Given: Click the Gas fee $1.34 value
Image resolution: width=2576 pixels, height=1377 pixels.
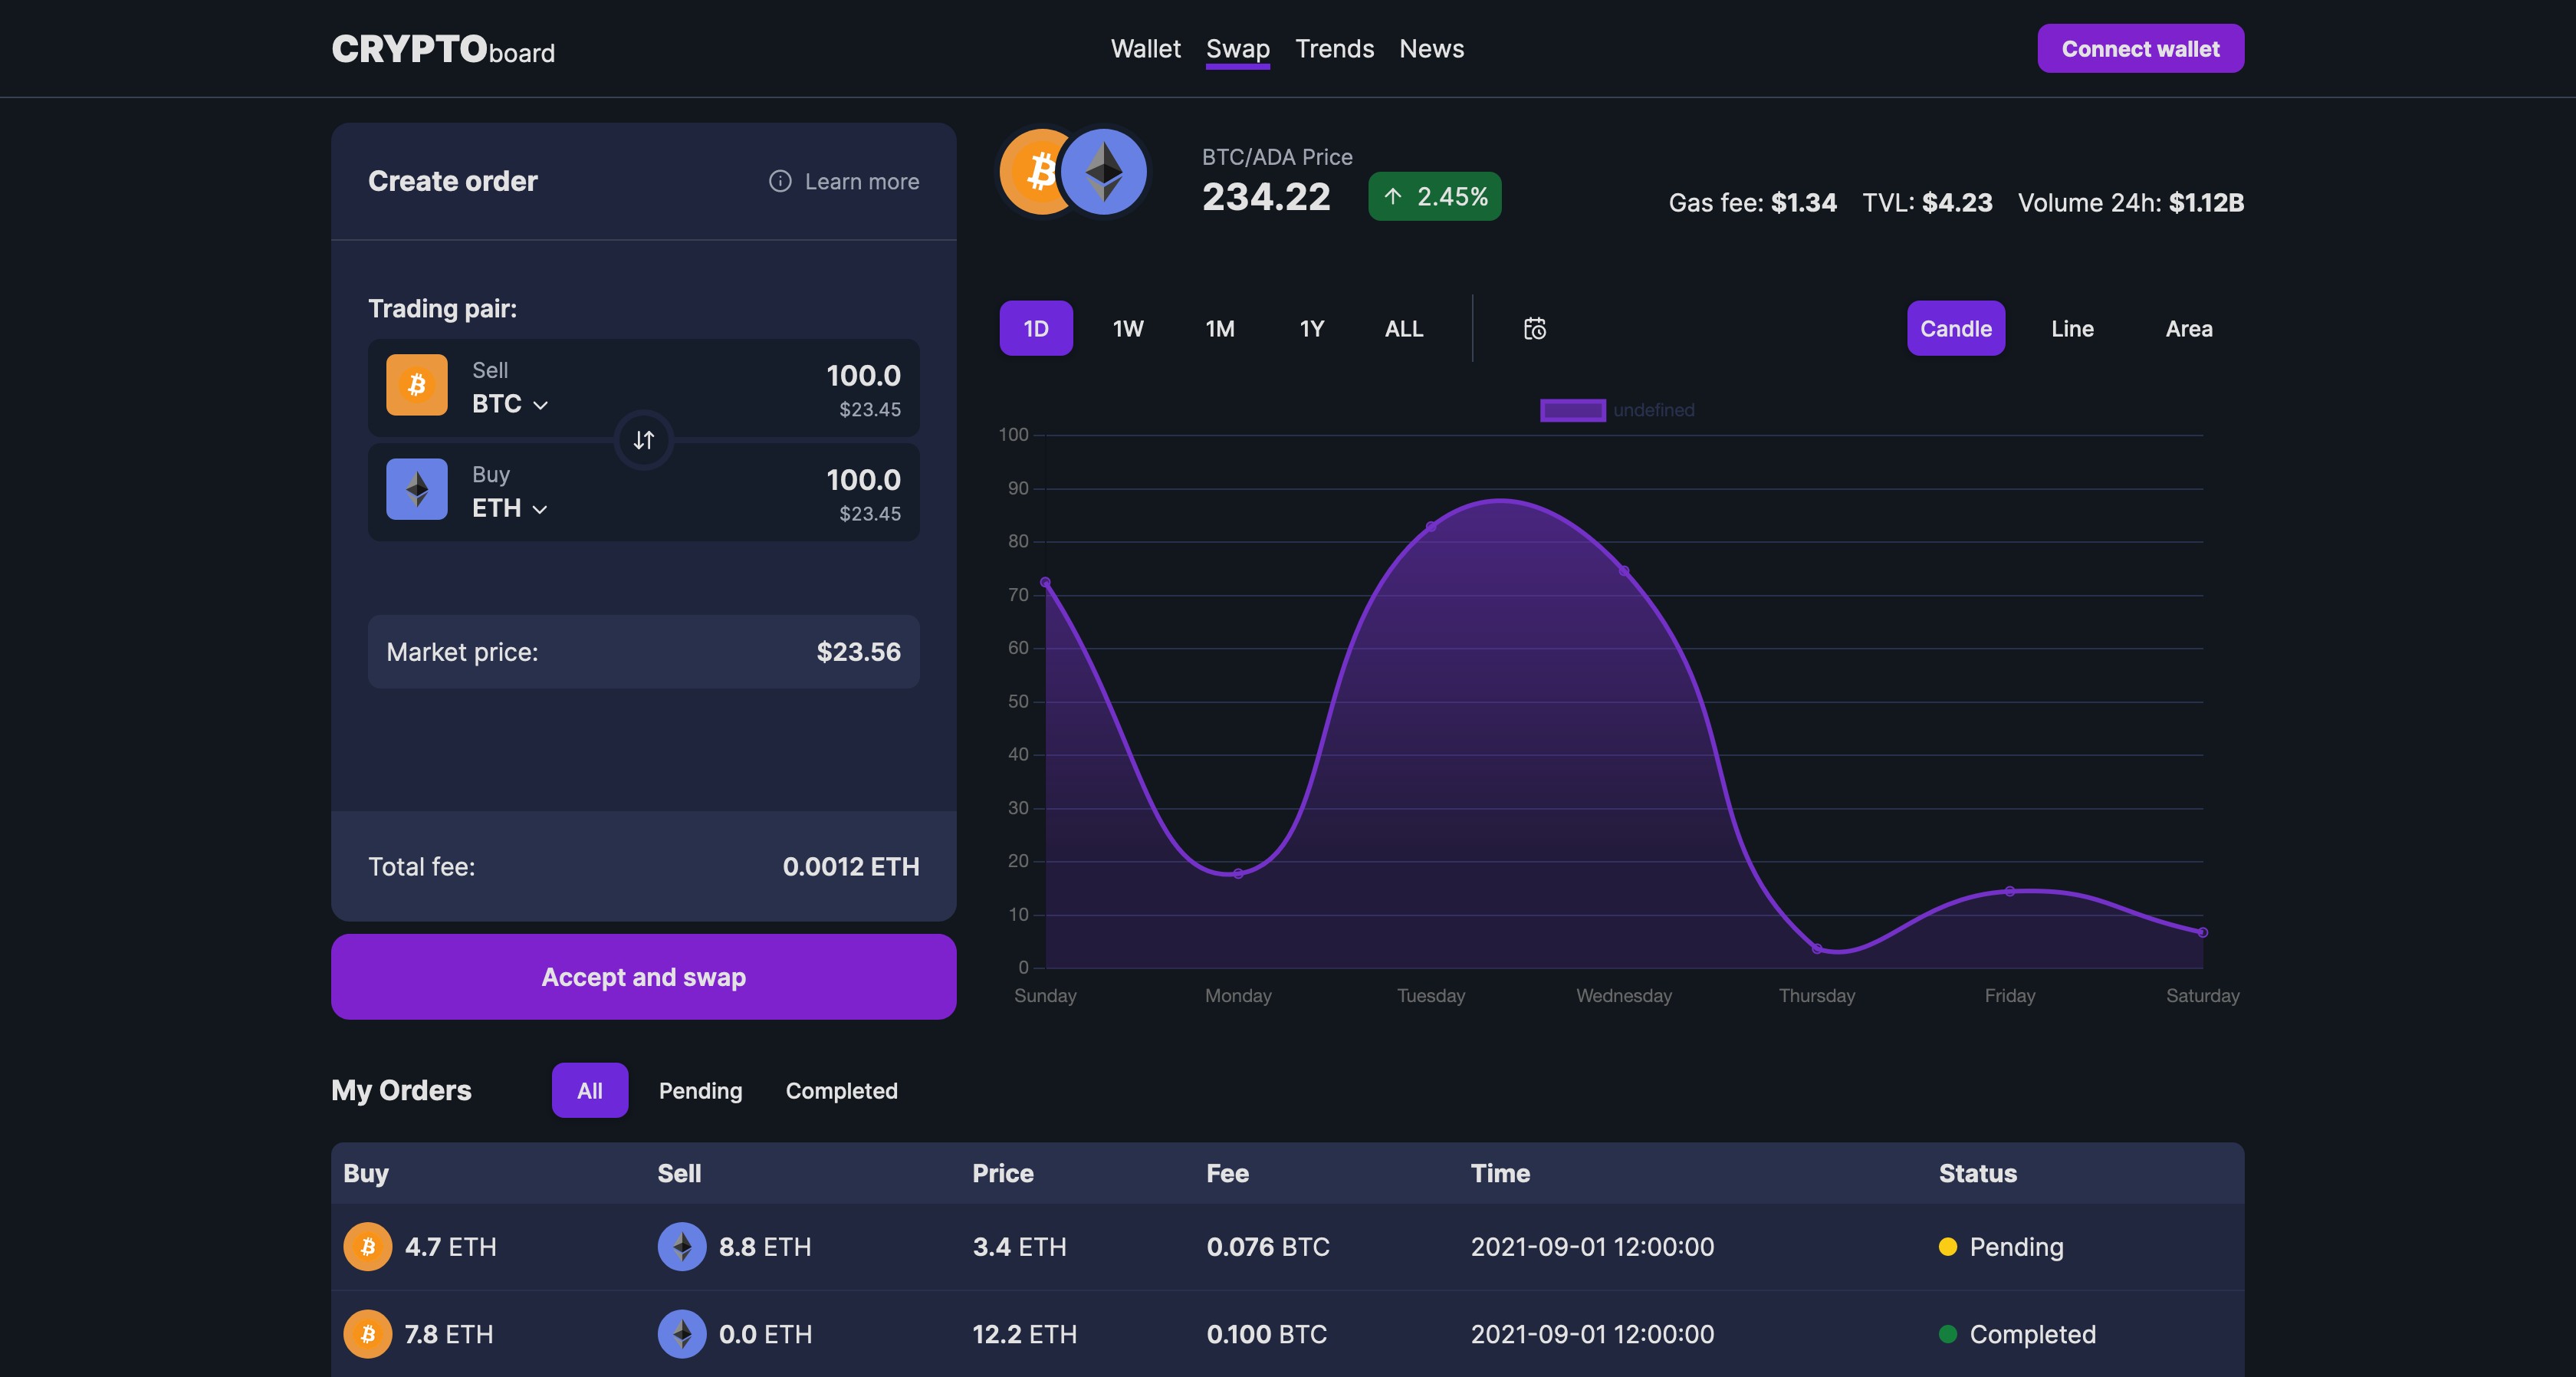Looking at the screenshot, I should (x=1804, y=203).
